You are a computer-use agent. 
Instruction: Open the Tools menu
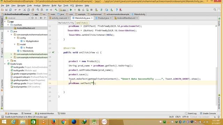66,6
